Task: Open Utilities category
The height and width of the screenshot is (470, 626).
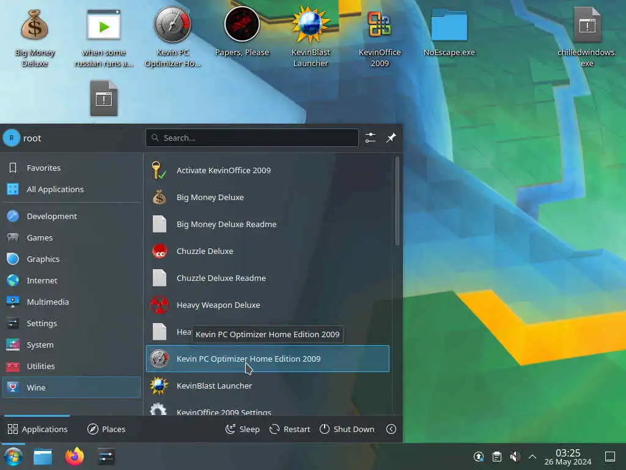Action: [72, 366]
